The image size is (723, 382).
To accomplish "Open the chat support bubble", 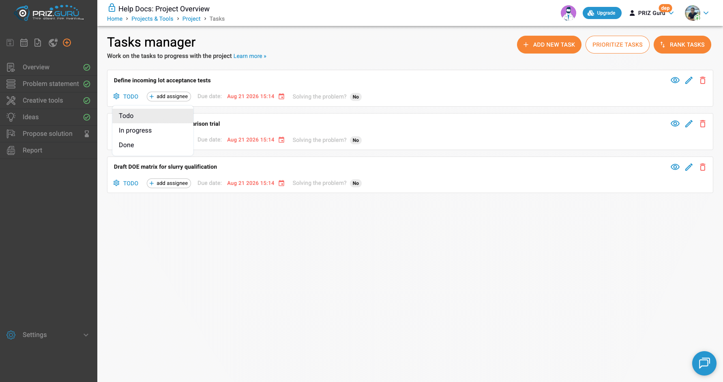I will [704, 363].
